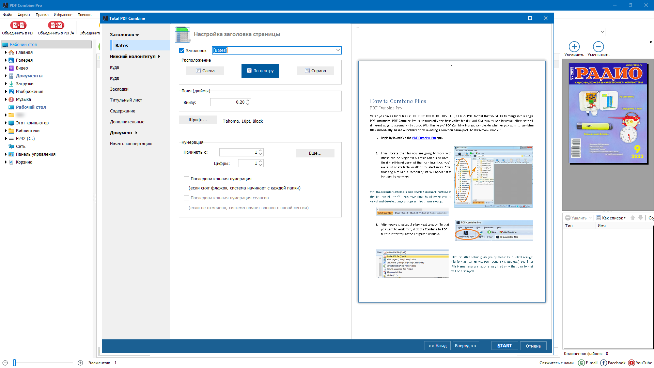Image resolution: width=654 pixels, height=368 pixels.
Task: Click the Объединить в PDF/A toolbar icon
Action: click(x=56, y=26)
